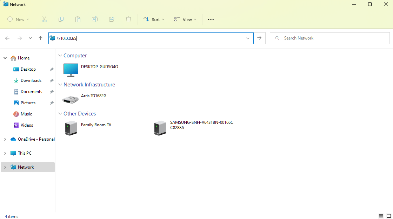Switch to details view icon in status bar
The height and width of the screenshot is (219, 393).
tap(381, 216)
